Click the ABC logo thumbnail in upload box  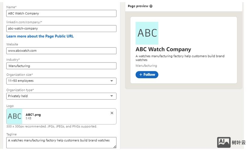pyautogui.click(x=14, y=116)
